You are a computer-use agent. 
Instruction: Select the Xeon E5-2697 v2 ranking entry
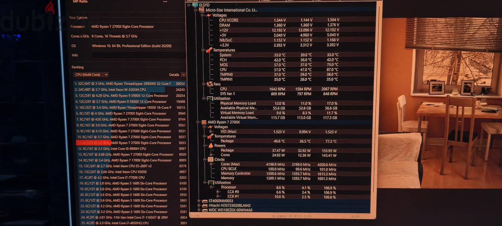tap(133, 166)
